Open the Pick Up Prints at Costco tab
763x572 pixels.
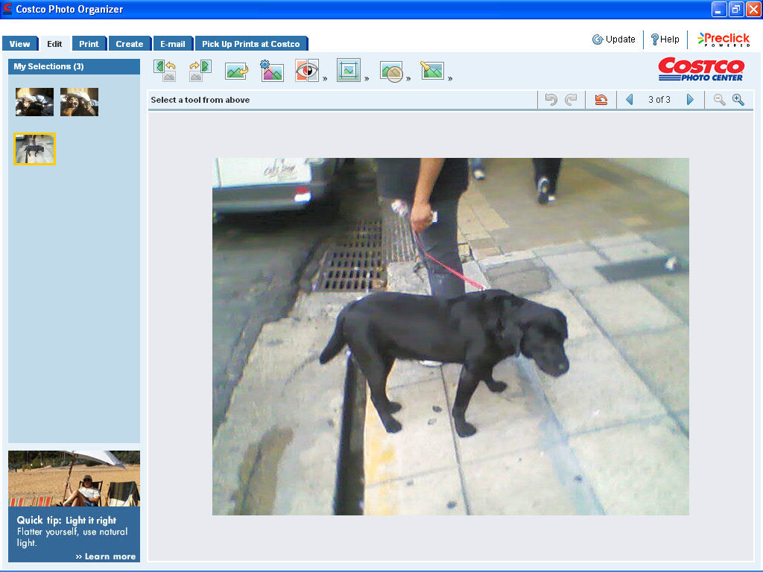(250, 44)
